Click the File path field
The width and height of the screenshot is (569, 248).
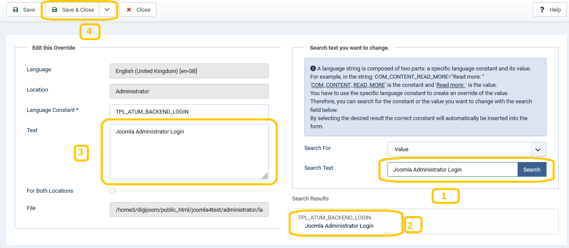189,210
